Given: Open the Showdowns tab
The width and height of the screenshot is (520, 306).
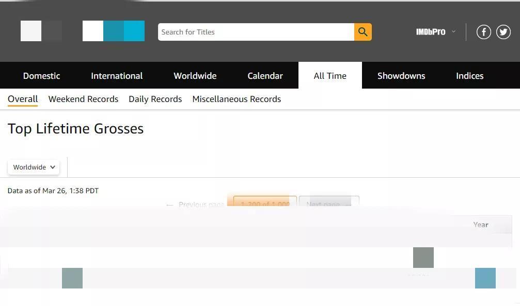Looking at the screenshot, I should pyautogui.click(x=401, y=76).
